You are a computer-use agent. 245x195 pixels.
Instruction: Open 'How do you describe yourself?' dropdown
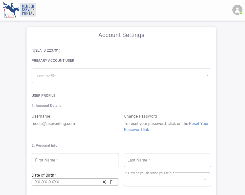(164, 179)
